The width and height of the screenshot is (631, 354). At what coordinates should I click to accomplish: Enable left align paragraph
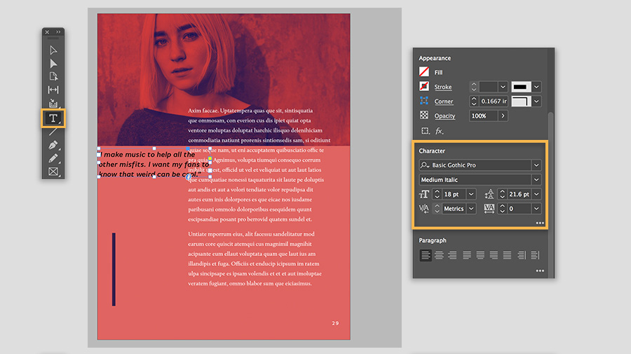click(426, 255)
